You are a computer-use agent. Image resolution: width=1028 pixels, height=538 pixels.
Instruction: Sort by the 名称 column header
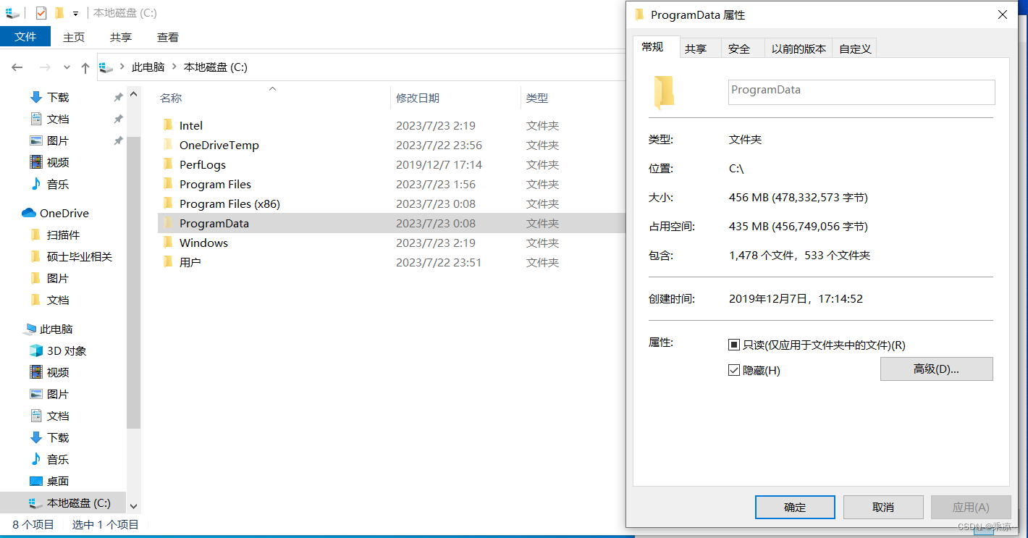click(171, 98)
